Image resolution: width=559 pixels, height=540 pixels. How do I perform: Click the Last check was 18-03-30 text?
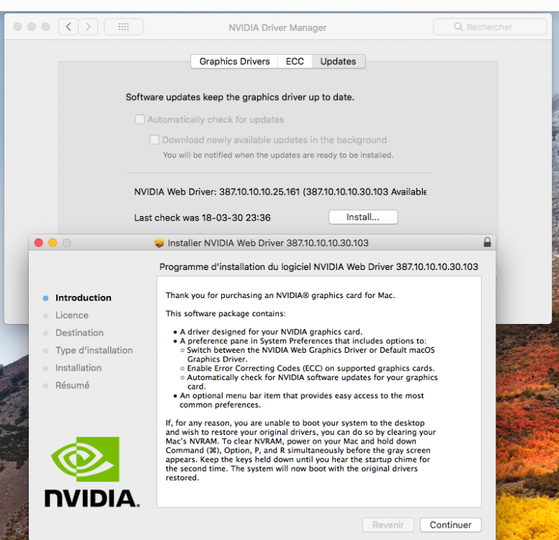[x=202, y=217]
